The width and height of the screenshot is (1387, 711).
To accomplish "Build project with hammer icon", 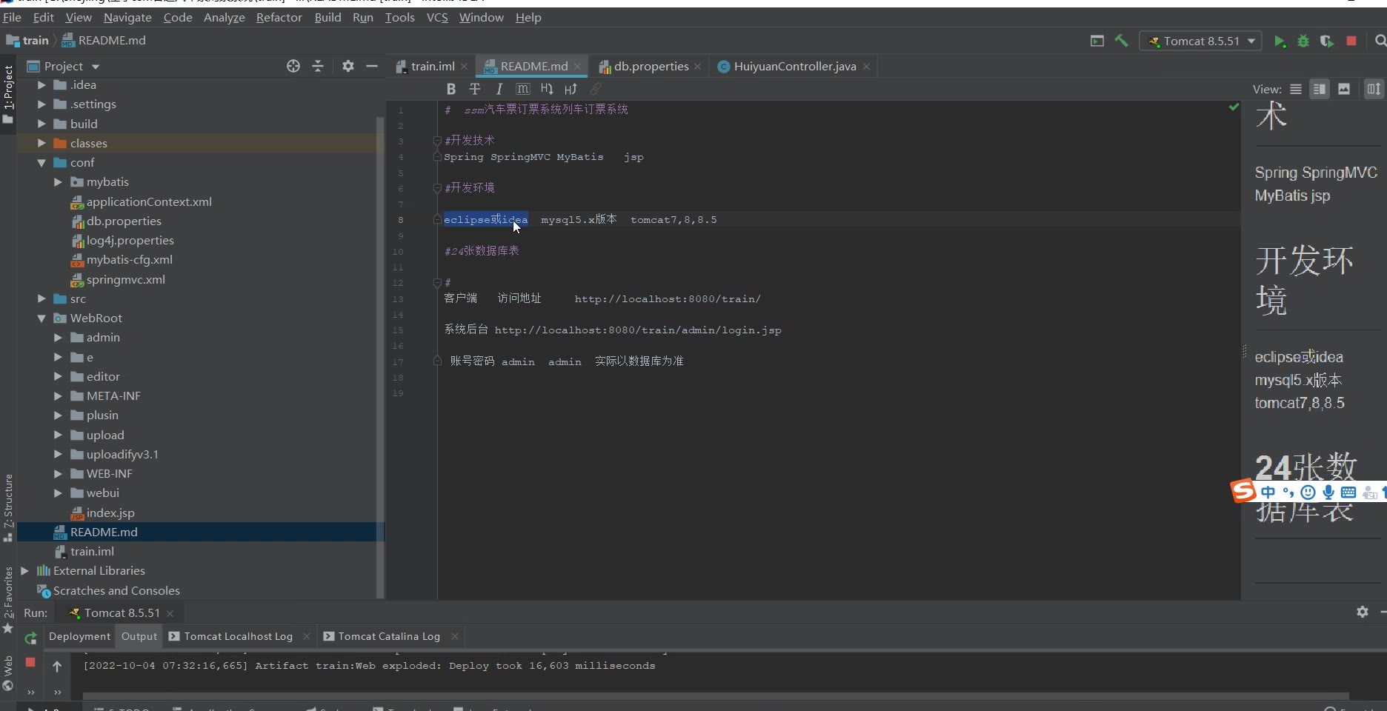I will 1121,41.
